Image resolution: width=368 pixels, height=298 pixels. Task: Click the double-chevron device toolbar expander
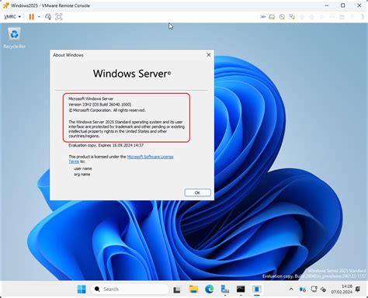[x=262, y=17]
